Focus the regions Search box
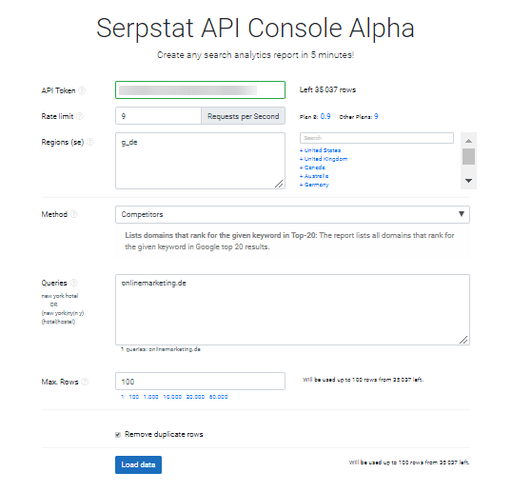 [377, 138]
